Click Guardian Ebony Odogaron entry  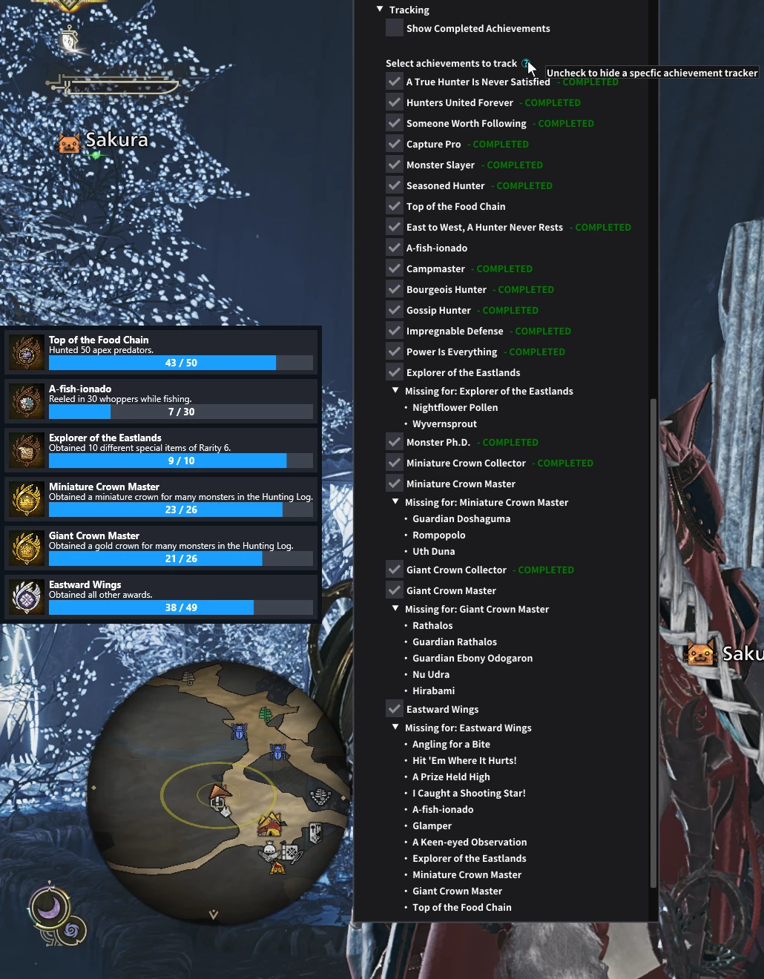click(x=472, y=658)
